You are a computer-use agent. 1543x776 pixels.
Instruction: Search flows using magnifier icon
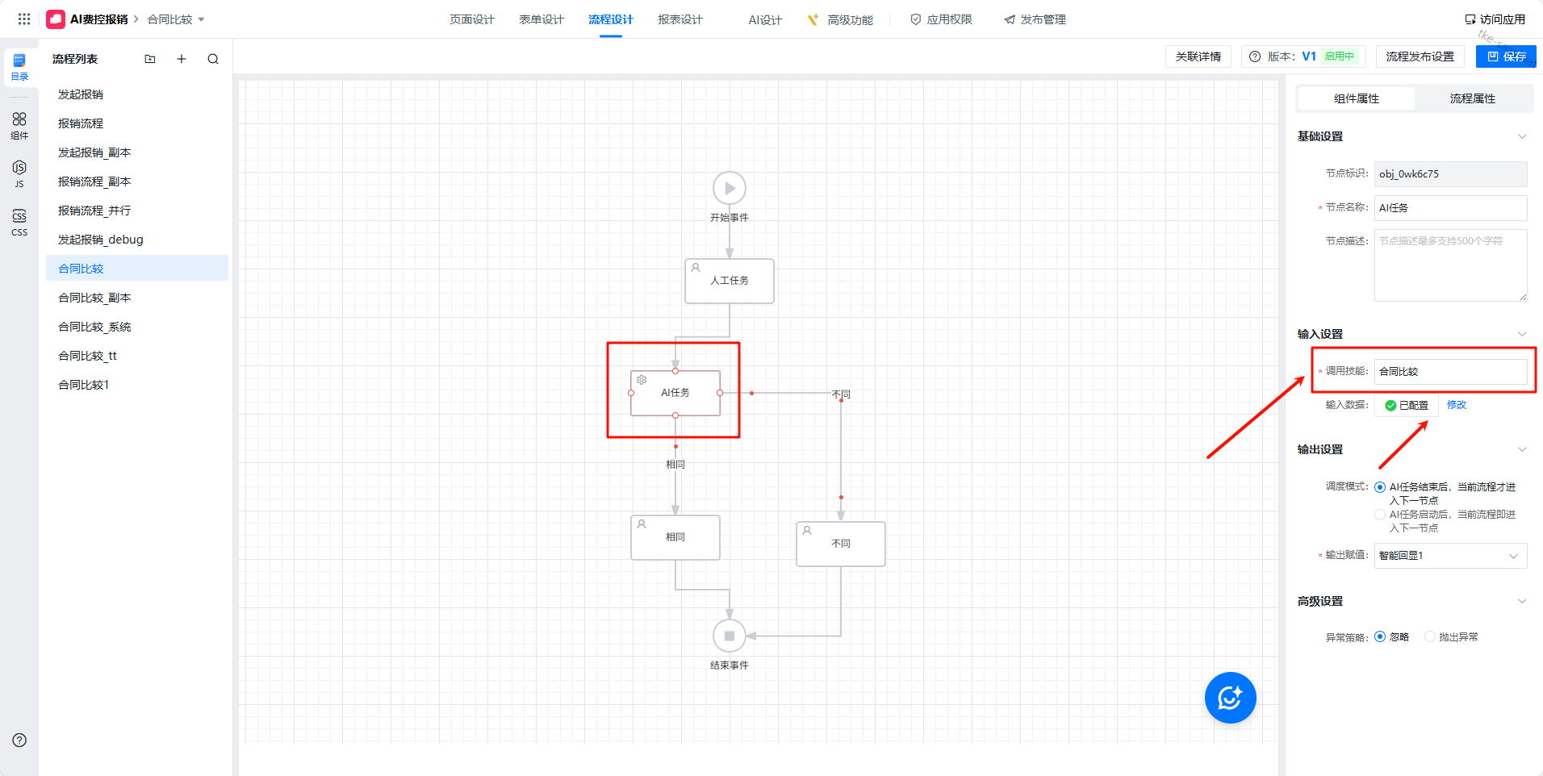[213, 59]
